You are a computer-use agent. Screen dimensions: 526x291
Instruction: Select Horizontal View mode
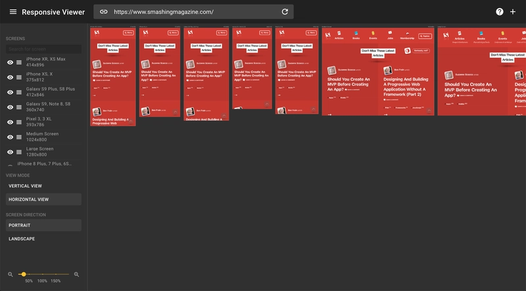point(43,199)
